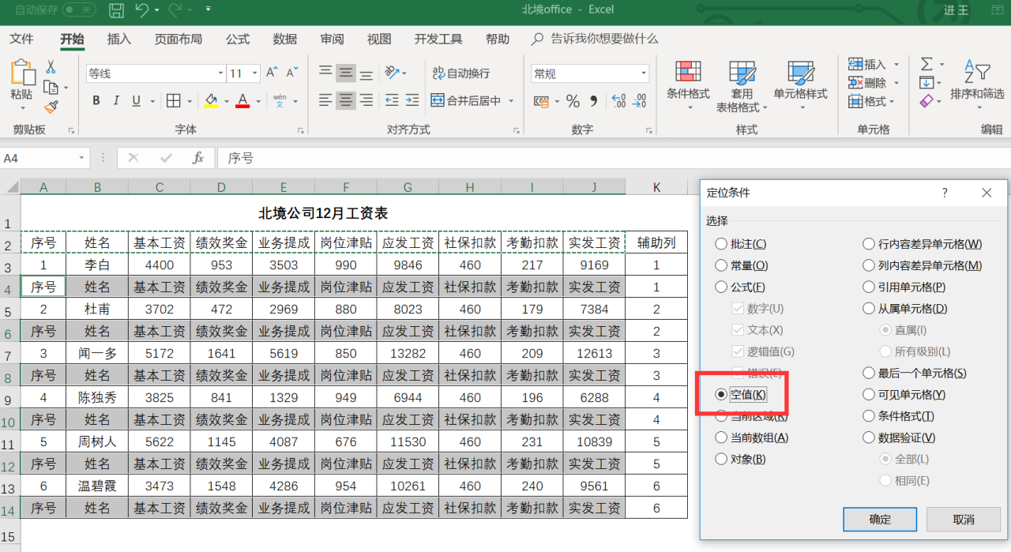This screenshot has height=552, width=1011.
Task: Apply left text alignment
Action: [325, 100]
